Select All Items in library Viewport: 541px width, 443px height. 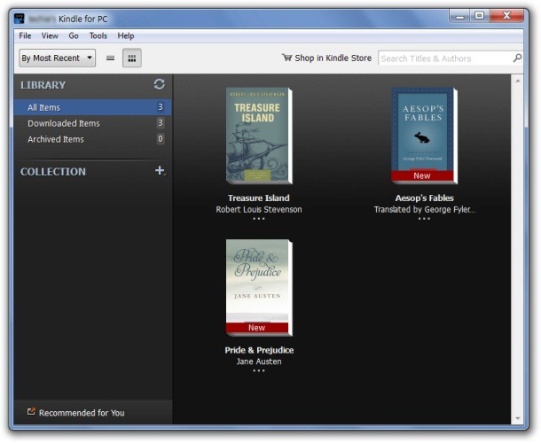(x=92, y=107)
